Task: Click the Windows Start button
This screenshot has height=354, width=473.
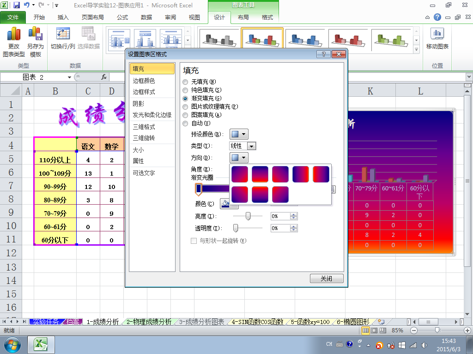Action: [12, 345]
